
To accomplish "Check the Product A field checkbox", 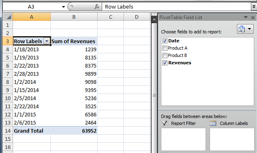I will 165,48.
